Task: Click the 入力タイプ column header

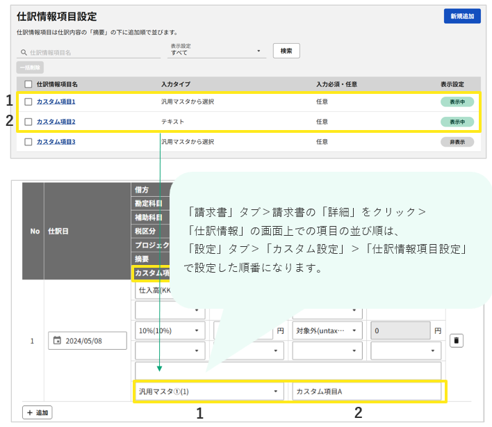Action: [x=176, y=84]
